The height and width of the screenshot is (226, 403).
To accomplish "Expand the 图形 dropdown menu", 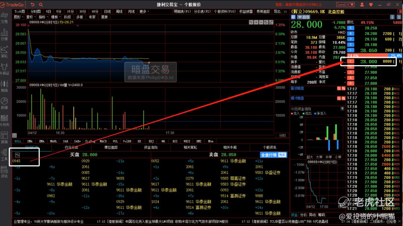I will pos(19,17).
